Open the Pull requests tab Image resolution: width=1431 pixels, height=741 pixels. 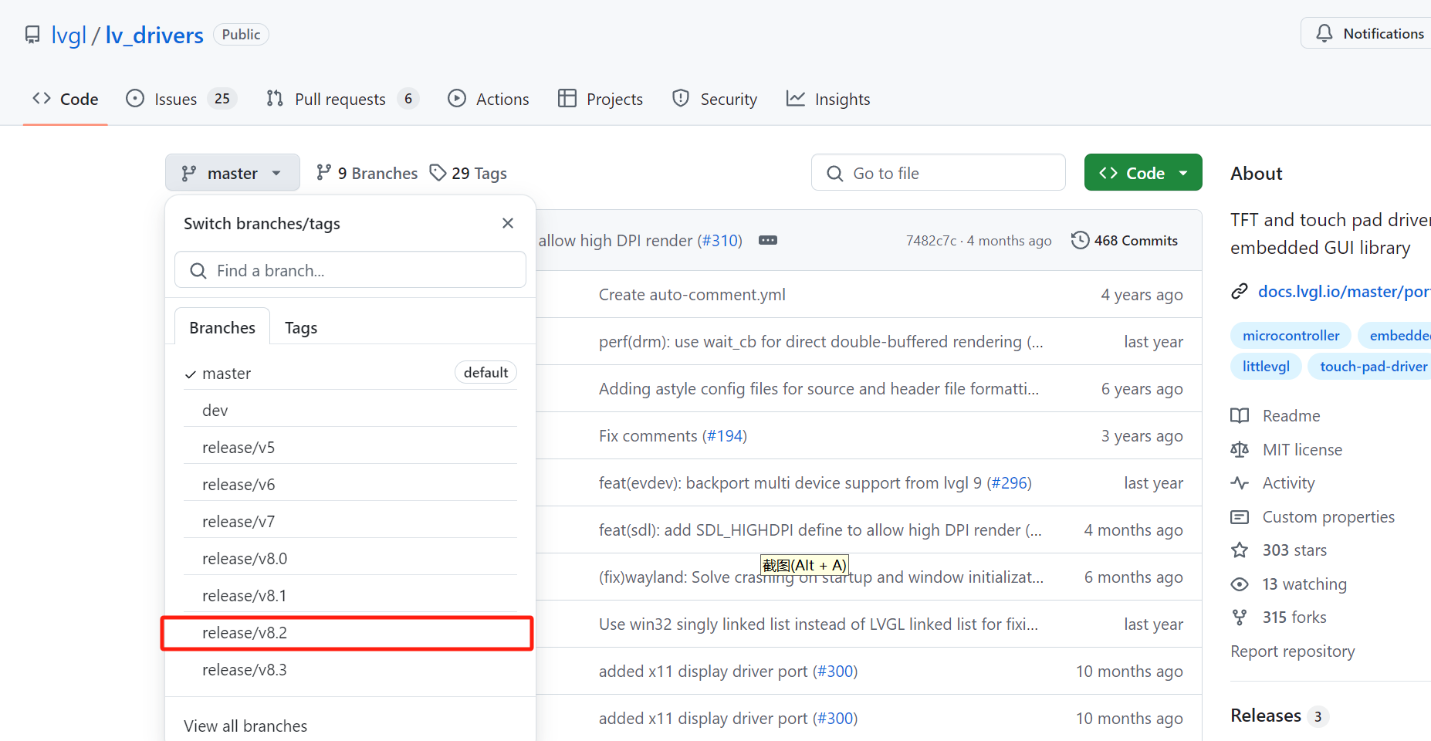point(342,99)
